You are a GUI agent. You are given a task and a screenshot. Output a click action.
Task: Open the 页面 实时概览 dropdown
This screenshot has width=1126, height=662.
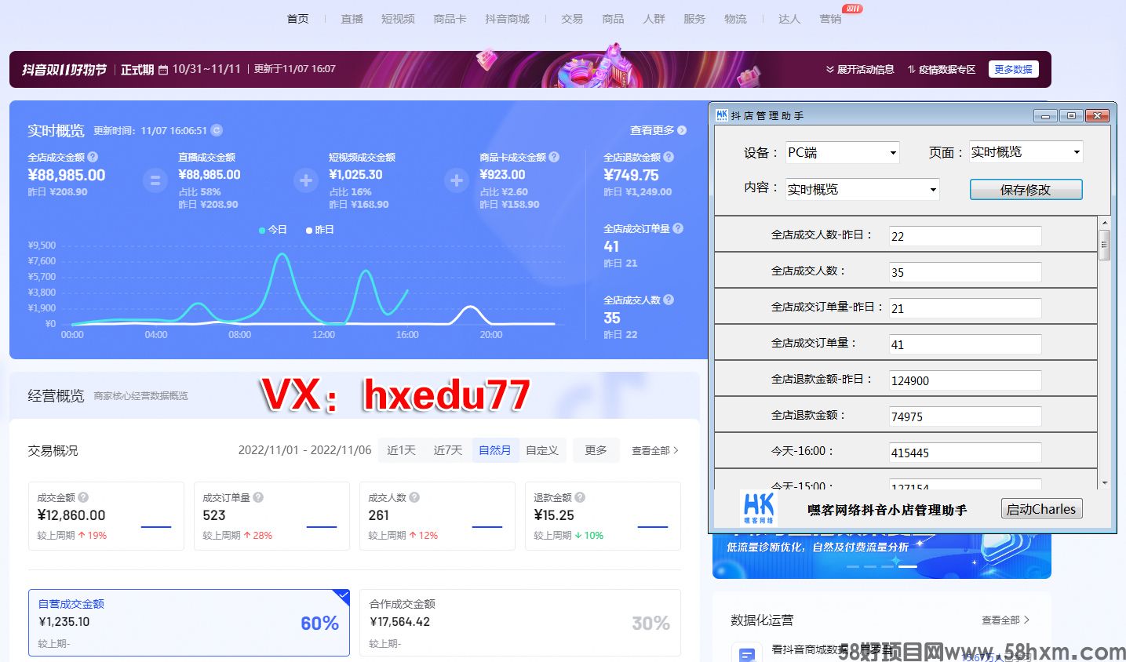[1026, 152]
